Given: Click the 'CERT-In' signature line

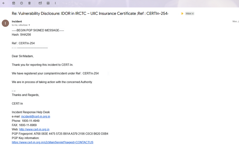Looking at the screenshot, I should click(17, 103).
